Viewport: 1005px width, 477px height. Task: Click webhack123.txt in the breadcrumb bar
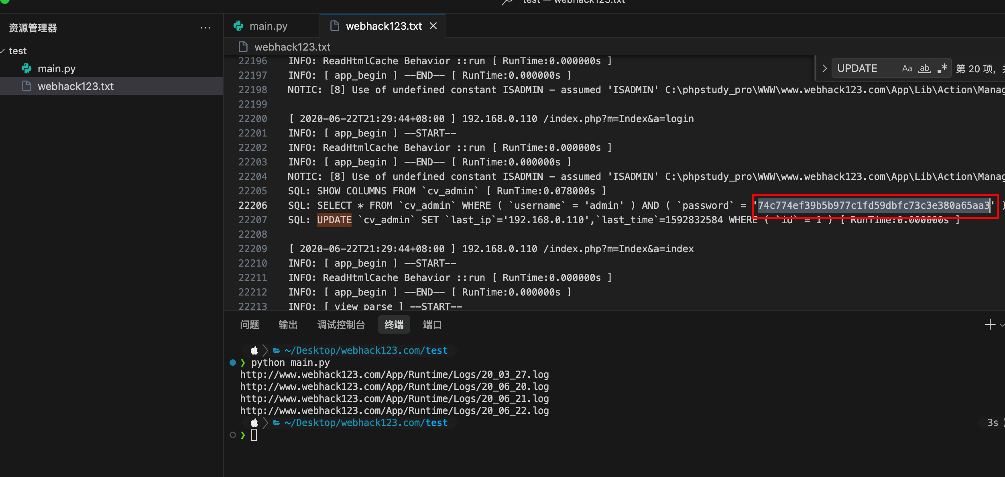292,47
